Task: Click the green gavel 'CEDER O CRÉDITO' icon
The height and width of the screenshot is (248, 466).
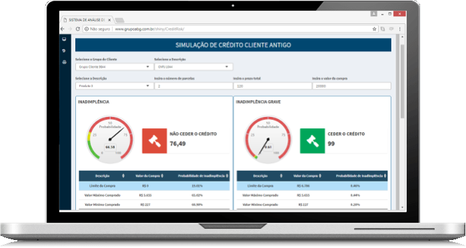Action: click(313, 141)
